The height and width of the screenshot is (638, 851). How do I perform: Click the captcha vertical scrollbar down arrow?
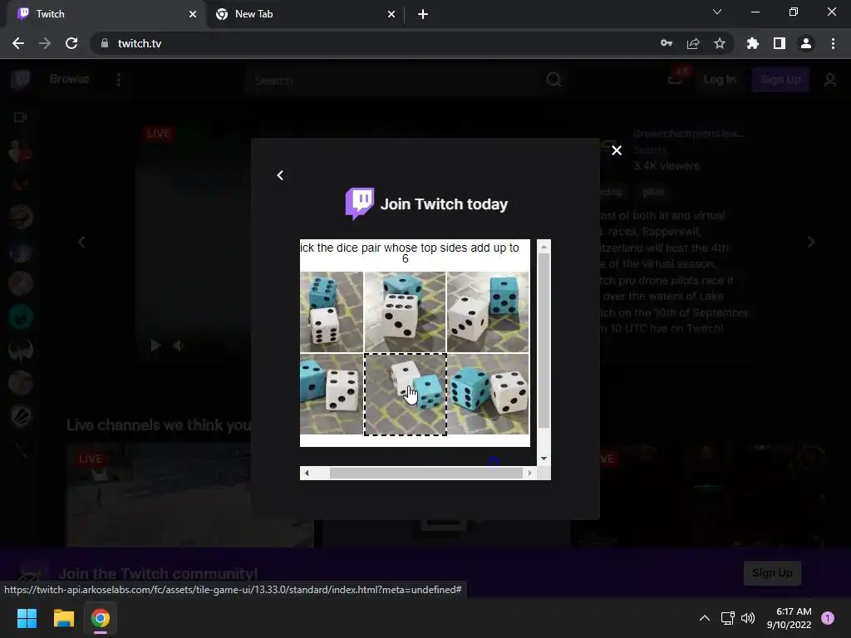click(x=544, y=459)
